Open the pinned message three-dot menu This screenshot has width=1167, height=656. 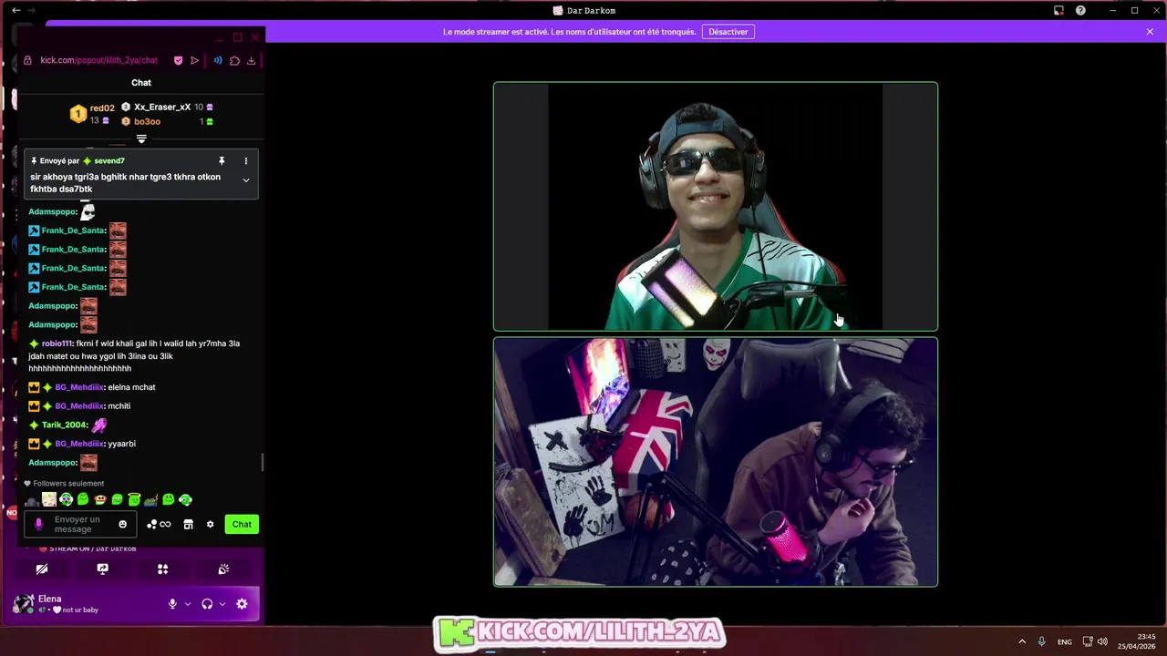point(245,160)
